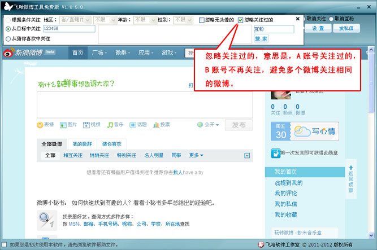Screen dimensions: 377x250
Task: Open the 年龄 age dropdown
Action: point(145,20)
